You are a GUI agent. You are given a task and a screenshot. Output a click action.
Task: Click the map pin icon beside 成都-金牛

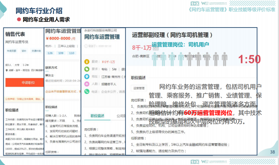[7, 71]
